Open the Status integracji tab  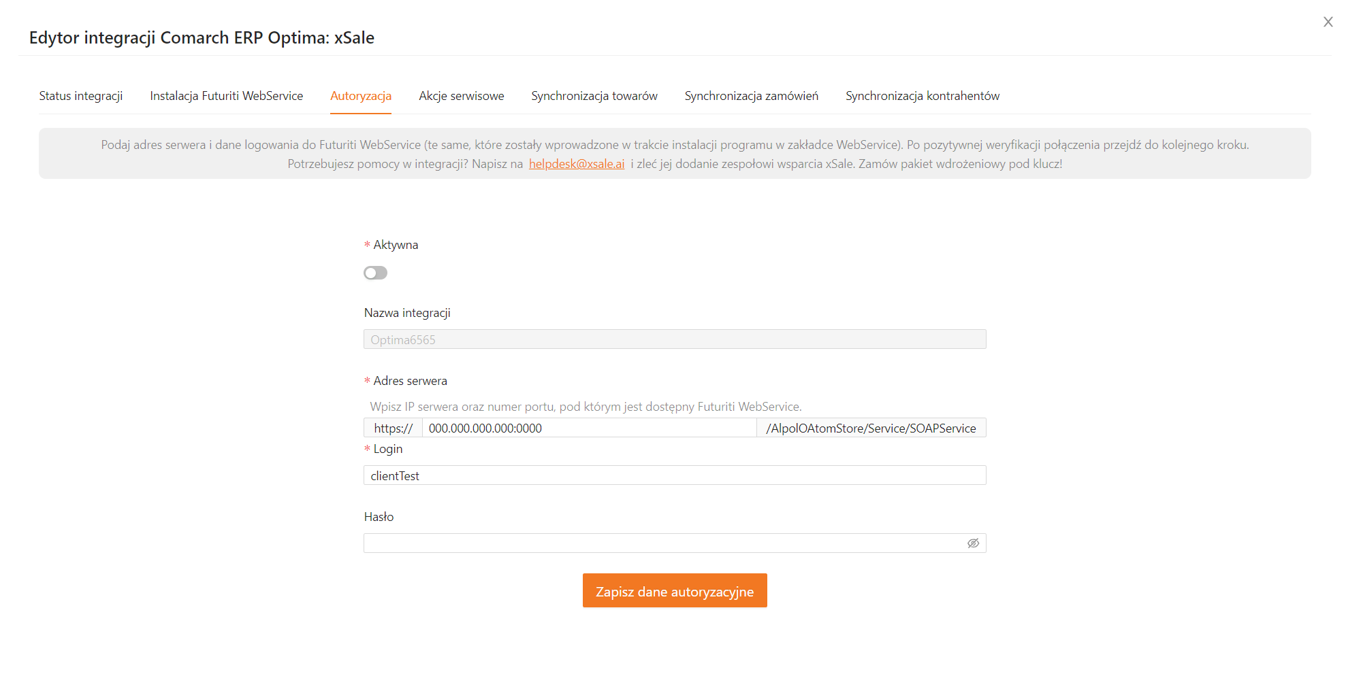(81, 96)
